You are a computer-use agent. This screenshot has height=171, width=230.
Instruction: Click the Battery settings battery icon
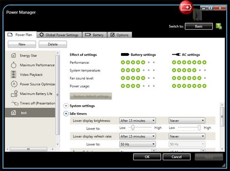coord(125,54)
